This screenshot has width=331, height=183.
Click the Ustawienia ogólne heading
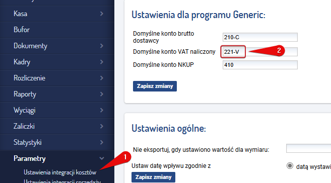pyautogui.click(x=169, y=128)
